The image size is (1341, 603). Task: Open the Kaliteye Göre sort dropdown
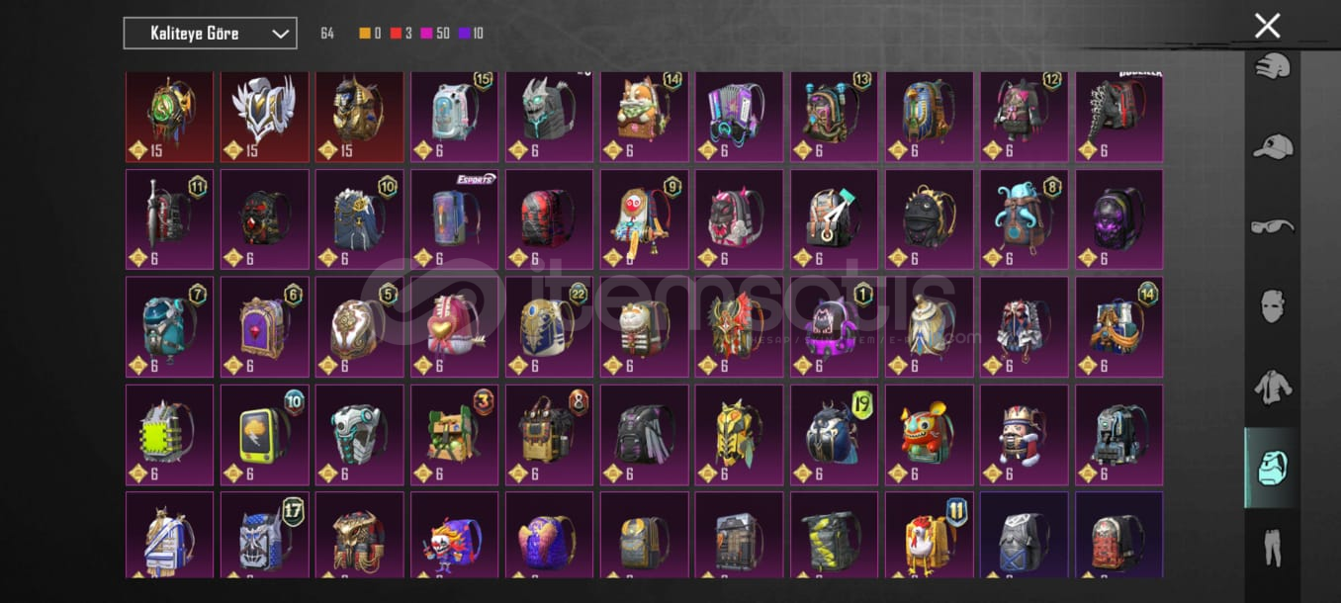click(x=210, y=33)
